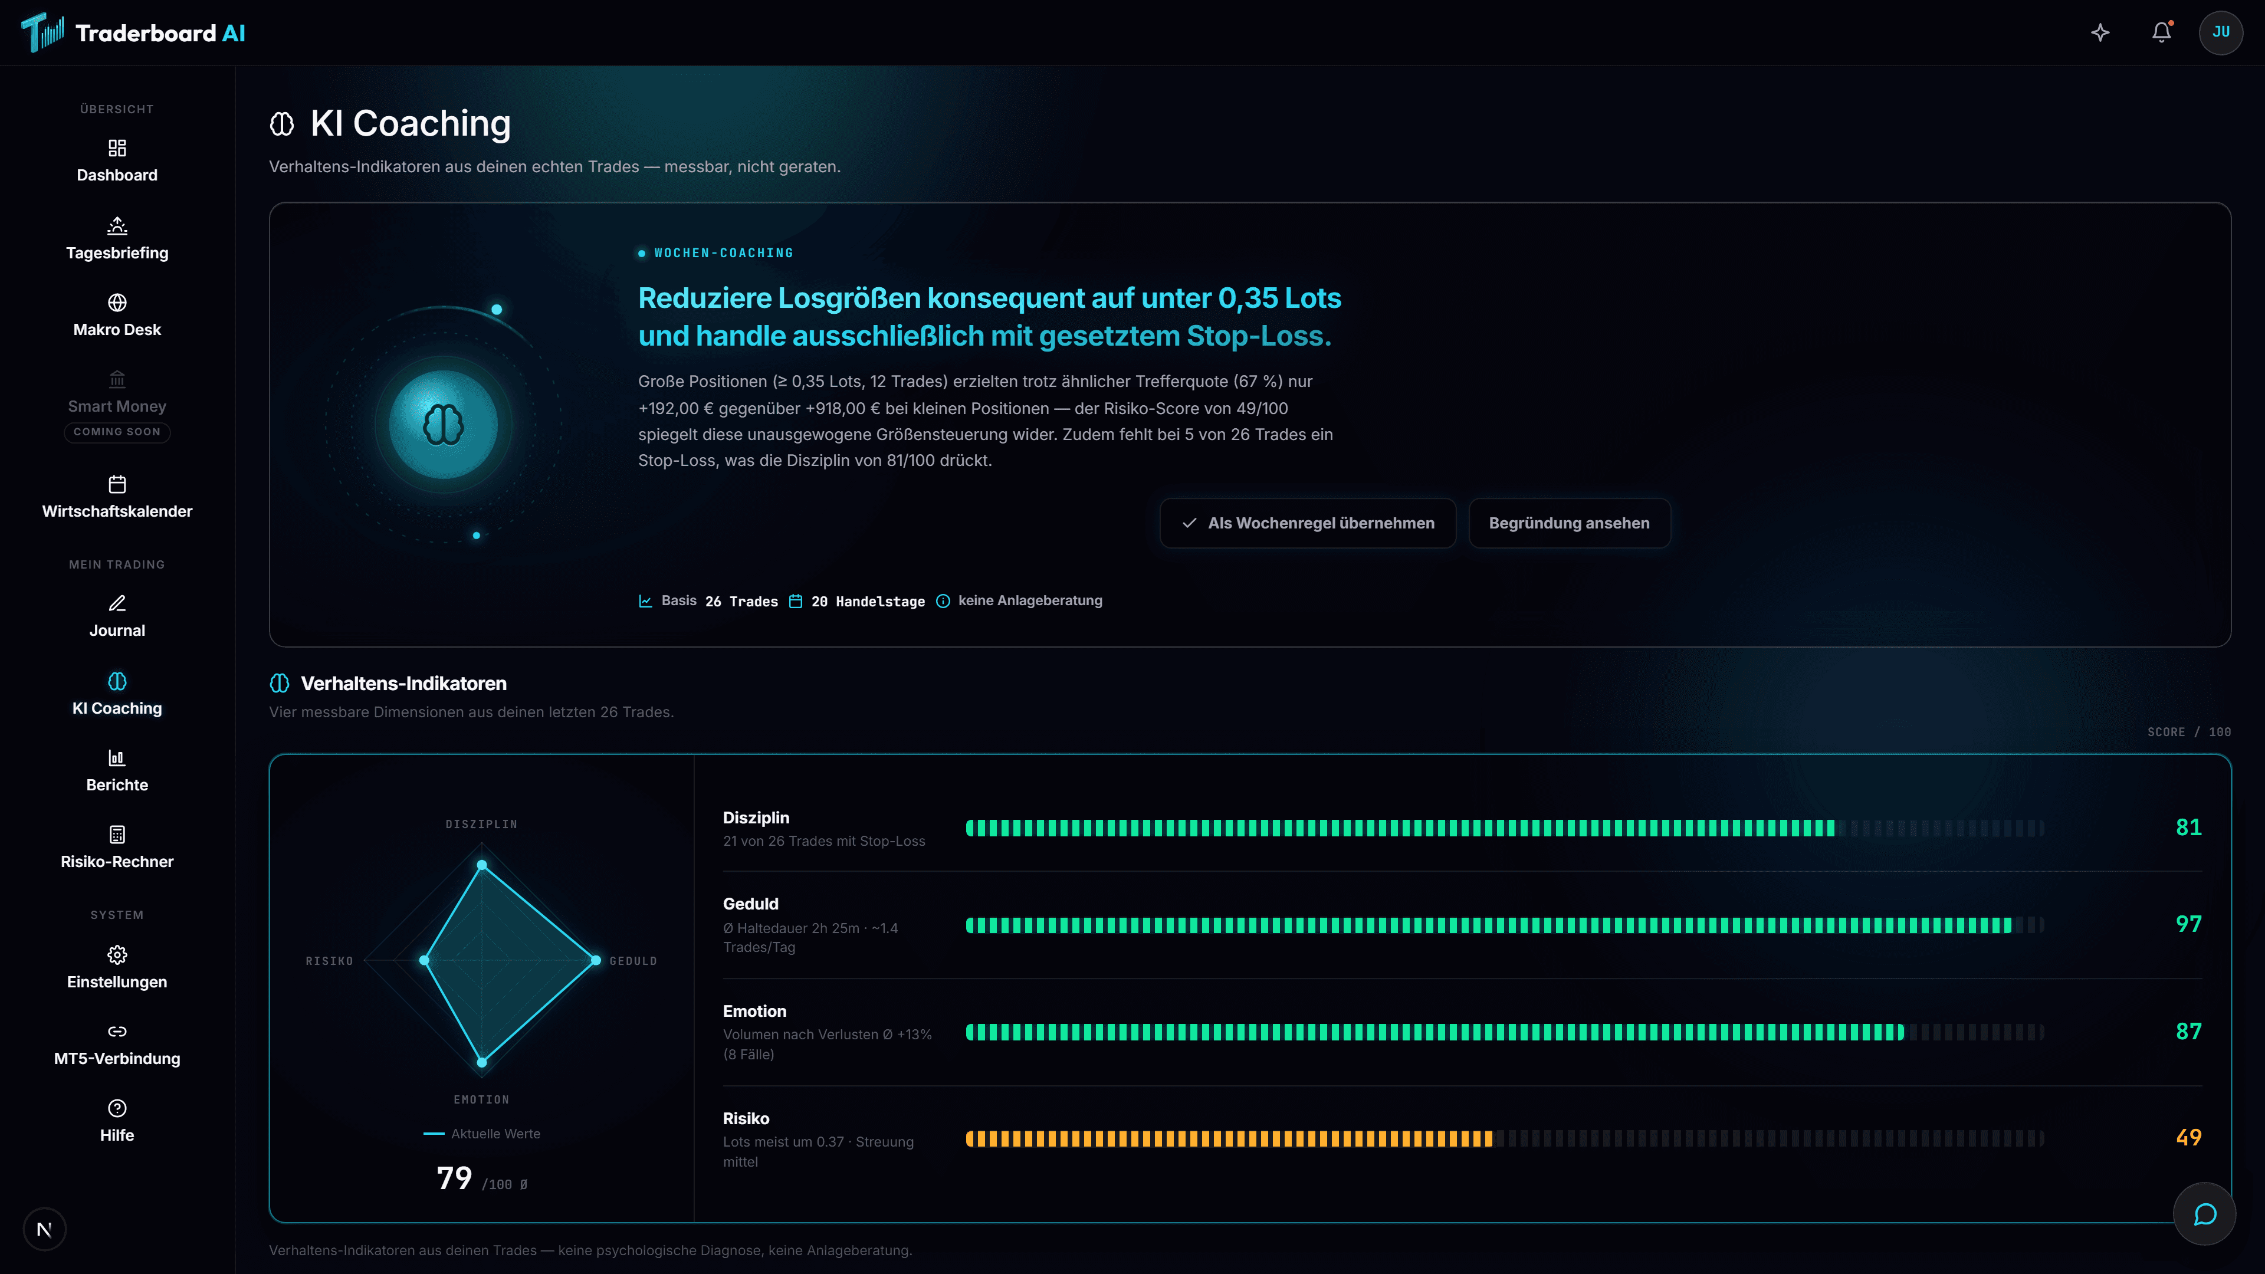Open the Wirtschaftskalender calendar icon
The image size is (2265, 1274).
tap(117, 484)
